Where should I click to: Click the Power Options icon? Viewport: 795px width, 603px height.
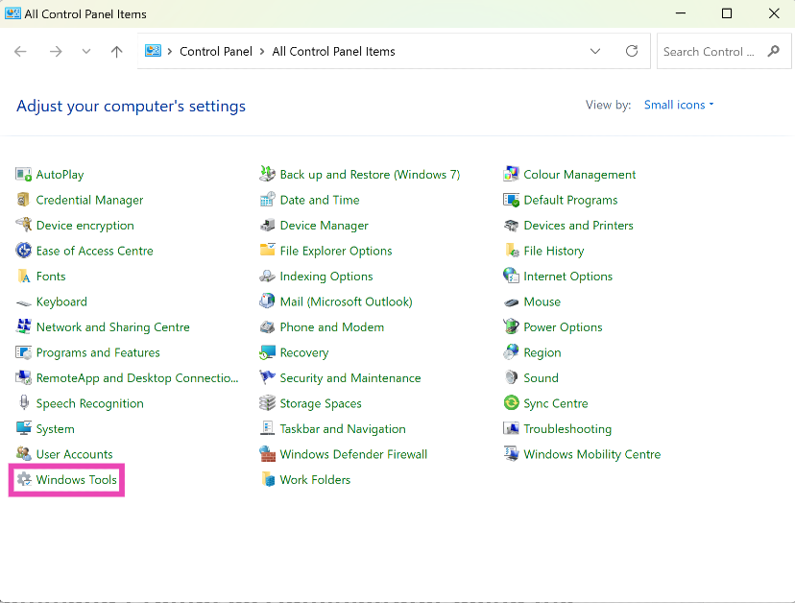[x=512, y=327]
